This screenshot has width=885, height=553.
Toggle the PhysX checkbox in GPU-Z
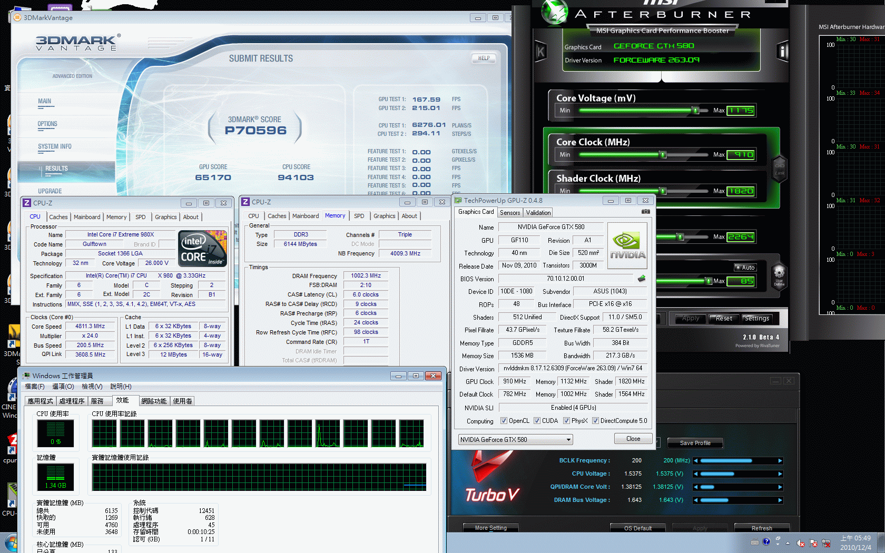coord(566,421)
